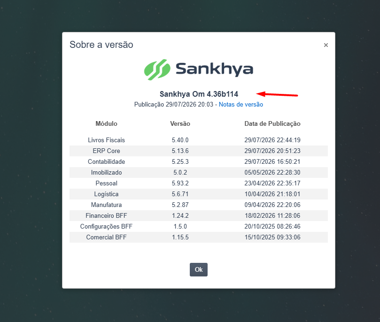Select the Financeiro BFF module name

(x=106, y=216)
